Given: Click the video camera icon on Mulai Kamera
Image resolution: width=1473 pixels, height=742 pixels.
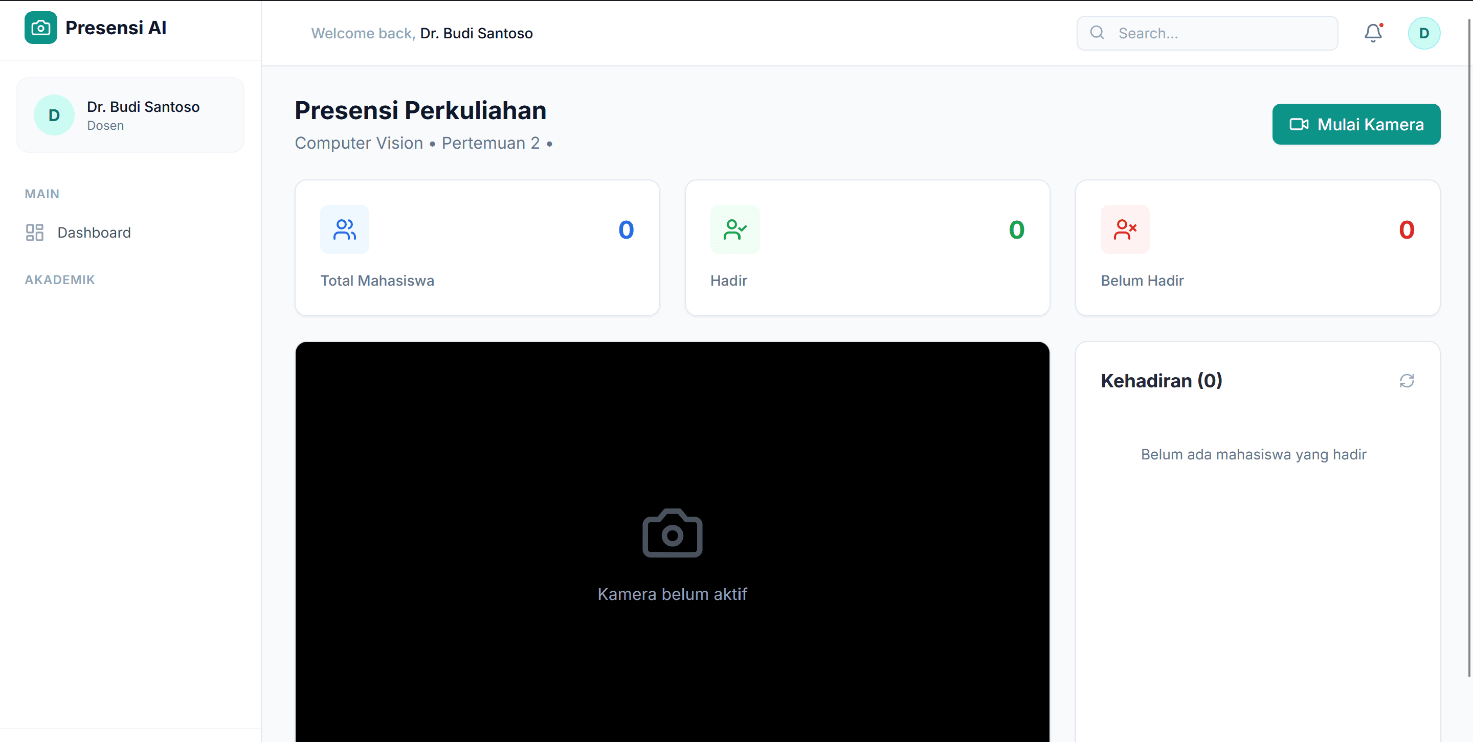Looking at the screenshot, I should coord(1299,124).
